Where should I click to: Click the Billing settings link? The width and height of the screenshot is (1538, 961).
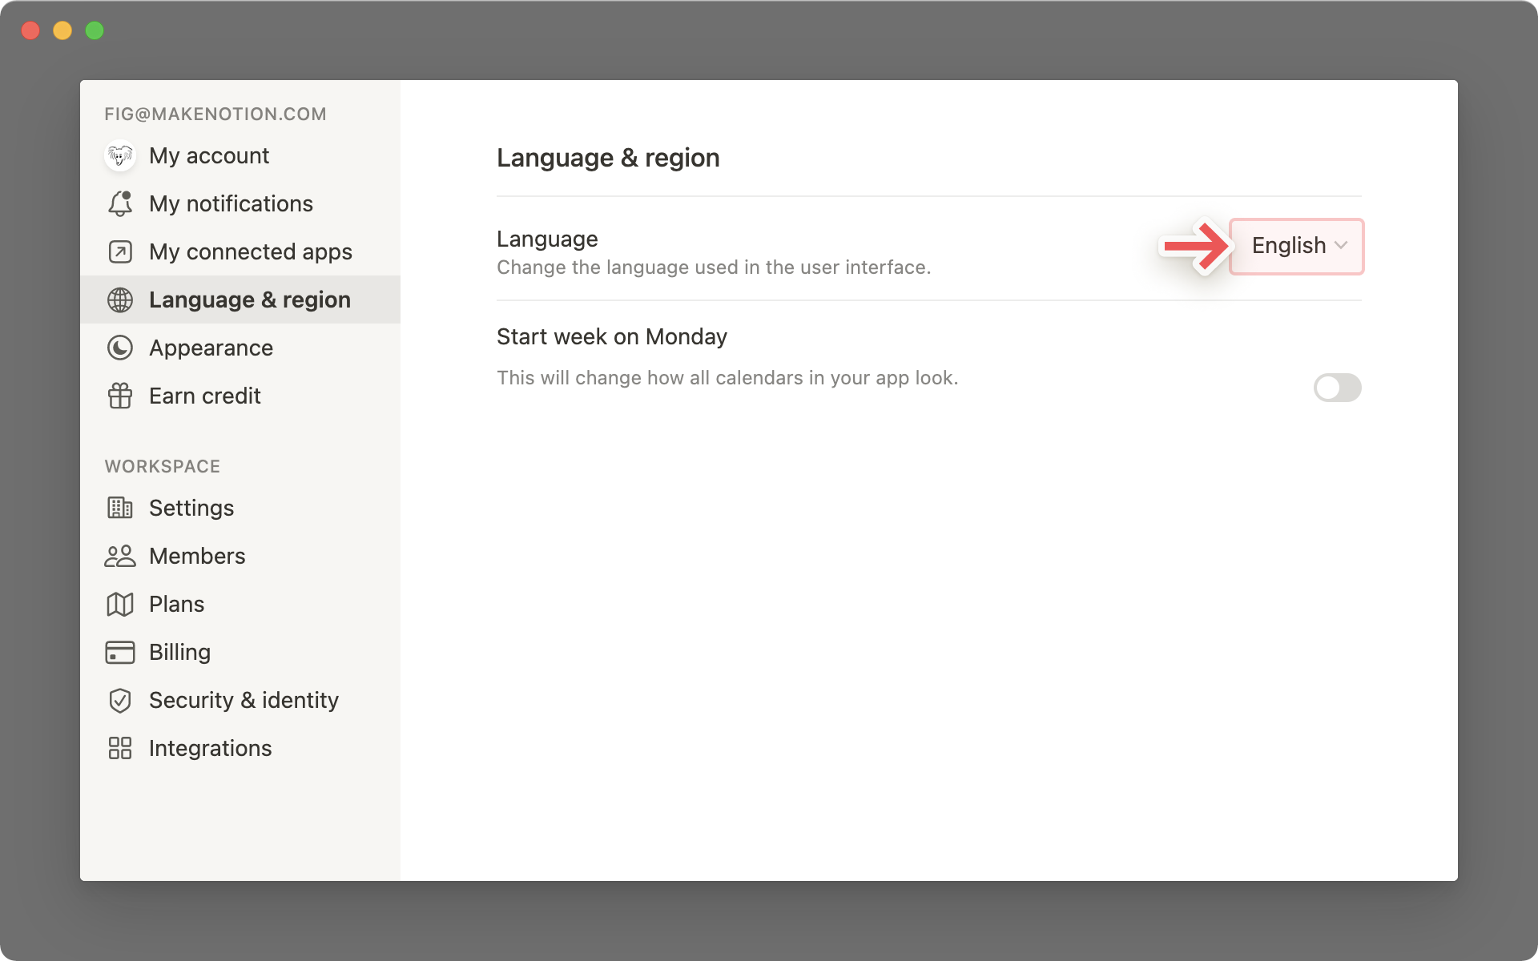point(179,651)
